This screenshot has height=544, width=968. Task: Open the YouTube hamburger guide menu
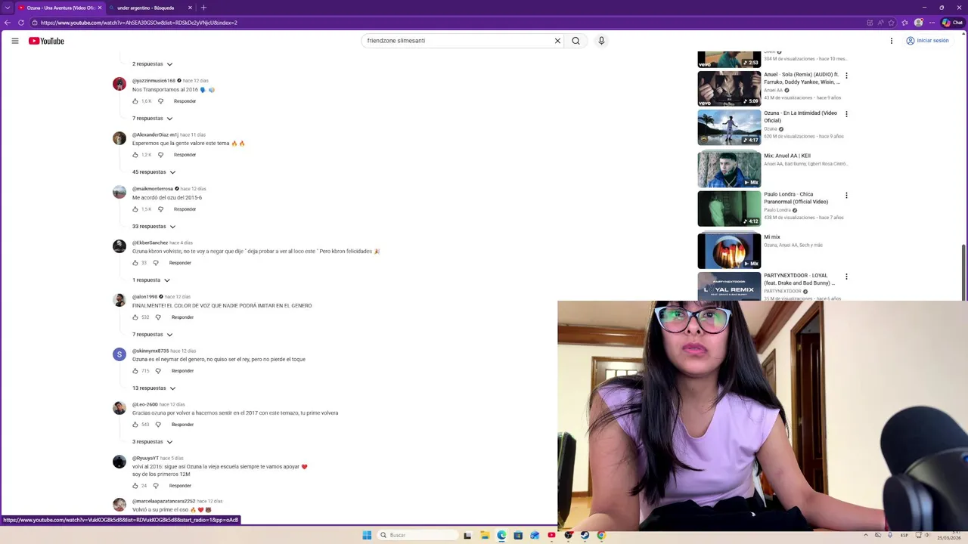[x=15, y=41]
